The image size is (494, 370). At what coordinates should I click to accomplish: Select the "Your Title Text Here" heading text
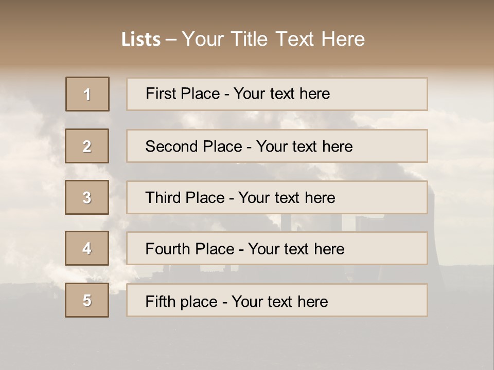click(273, 39)
